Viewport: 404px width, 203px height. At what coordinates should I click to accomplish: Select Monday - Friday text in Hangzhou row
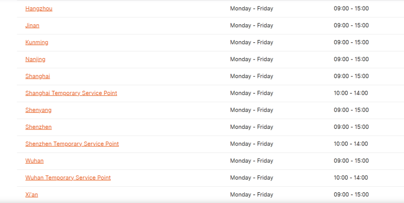click(x=252, y=9)
